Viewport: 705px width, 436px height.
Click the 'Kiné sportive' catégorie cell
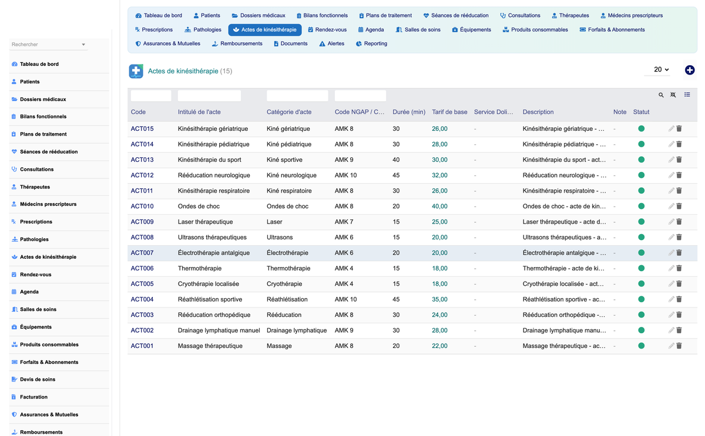click(284, 160)
